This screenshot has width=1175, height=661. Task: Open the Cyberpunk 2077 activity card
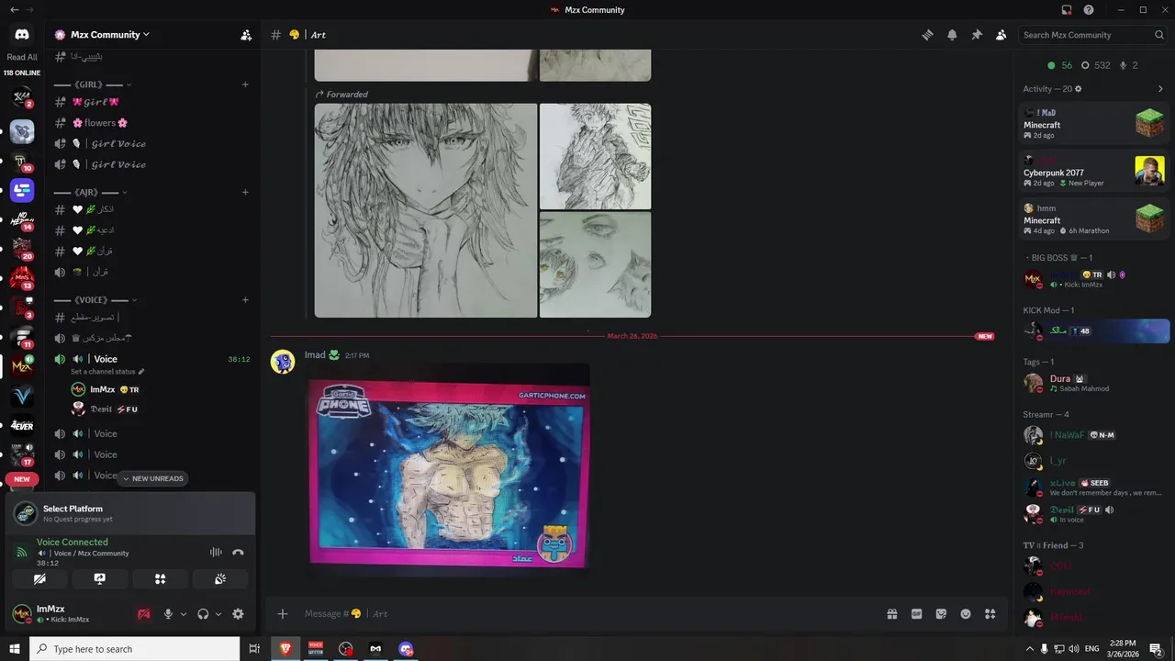tap(1093, 171)
